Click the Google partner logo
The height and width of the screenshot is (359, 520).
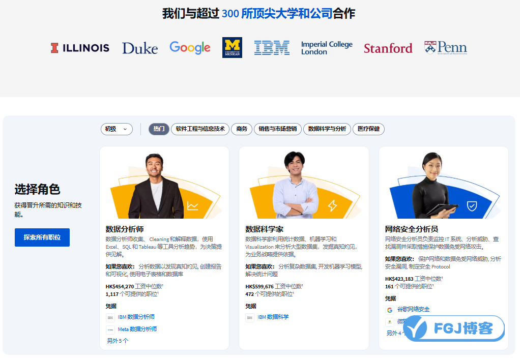coord(190,48)
